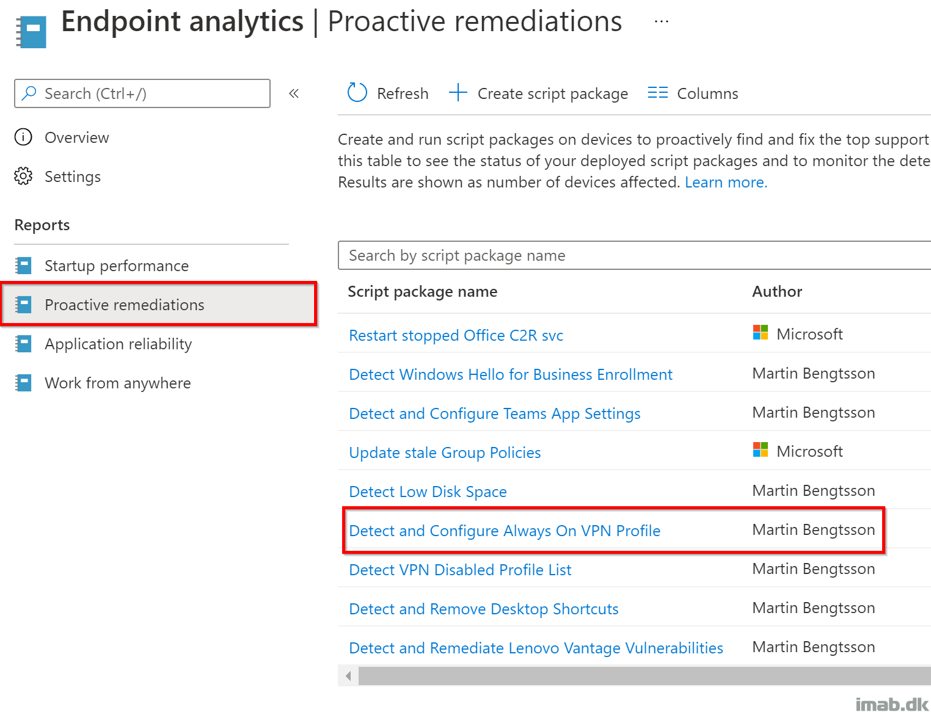The width and height of the screenshot is (931, 712).
Task: Collapse the sidebar with the double chevron
Action: 294,93
